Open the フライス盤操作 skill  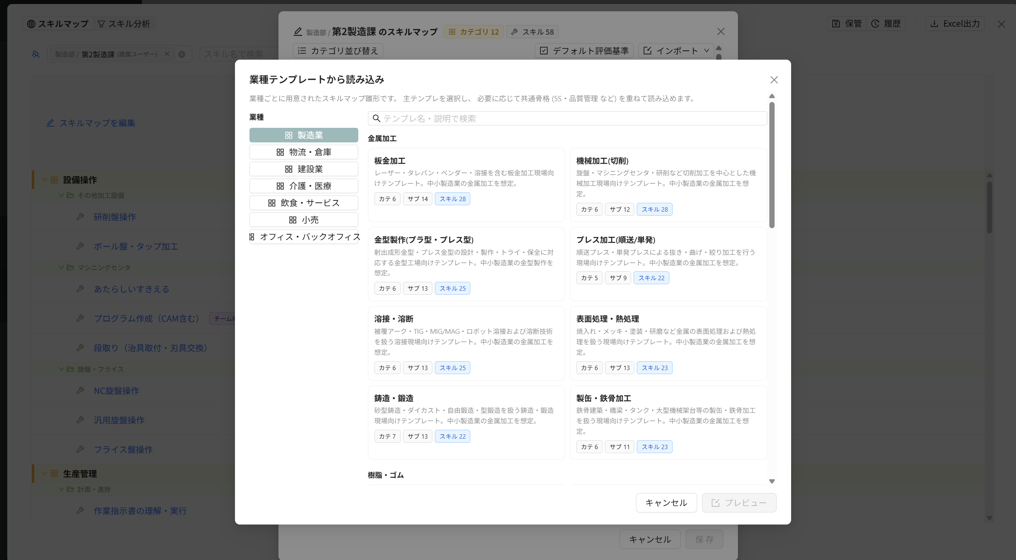[123, 450]
